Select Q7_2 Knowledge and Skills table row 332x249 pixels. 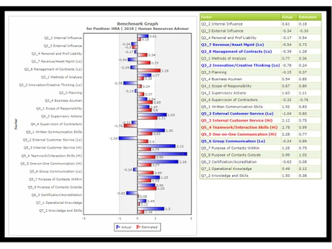[260, 175]
